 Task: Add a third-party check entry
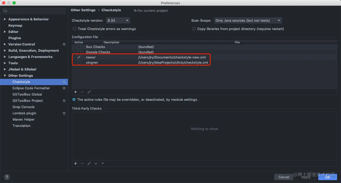click(76, 163)
